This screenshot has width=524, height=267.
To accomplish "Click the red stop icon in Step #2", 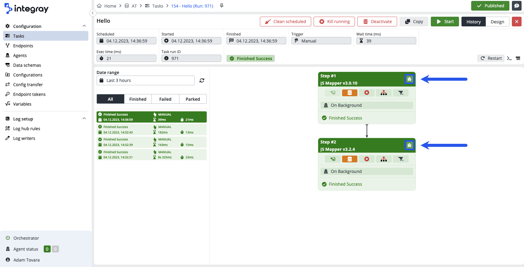I will pyautogui.click(x=366, y=159).
